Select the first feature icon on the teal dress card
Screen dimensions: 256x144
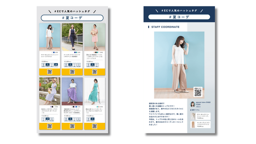[x=88, y=119]
